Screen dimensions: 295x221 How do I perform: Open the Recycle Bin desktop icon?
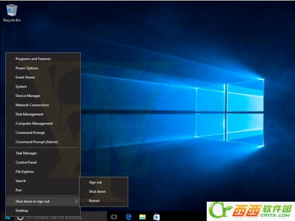pos(12,13)
